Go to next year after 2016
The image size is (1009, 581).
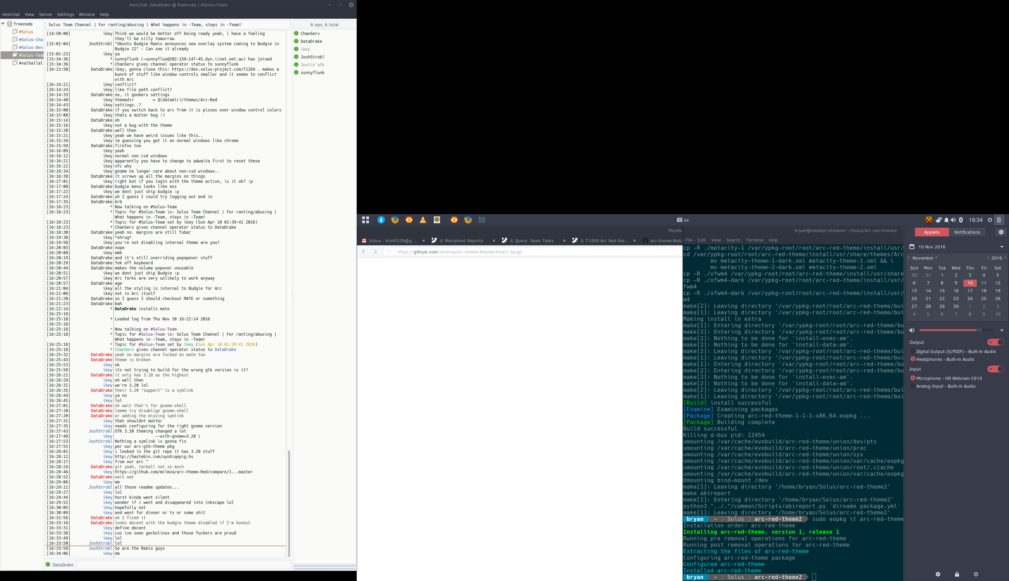click(x=1005, y=258)
